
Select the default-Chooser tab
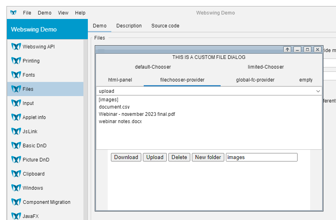click(x=153, y=67)
